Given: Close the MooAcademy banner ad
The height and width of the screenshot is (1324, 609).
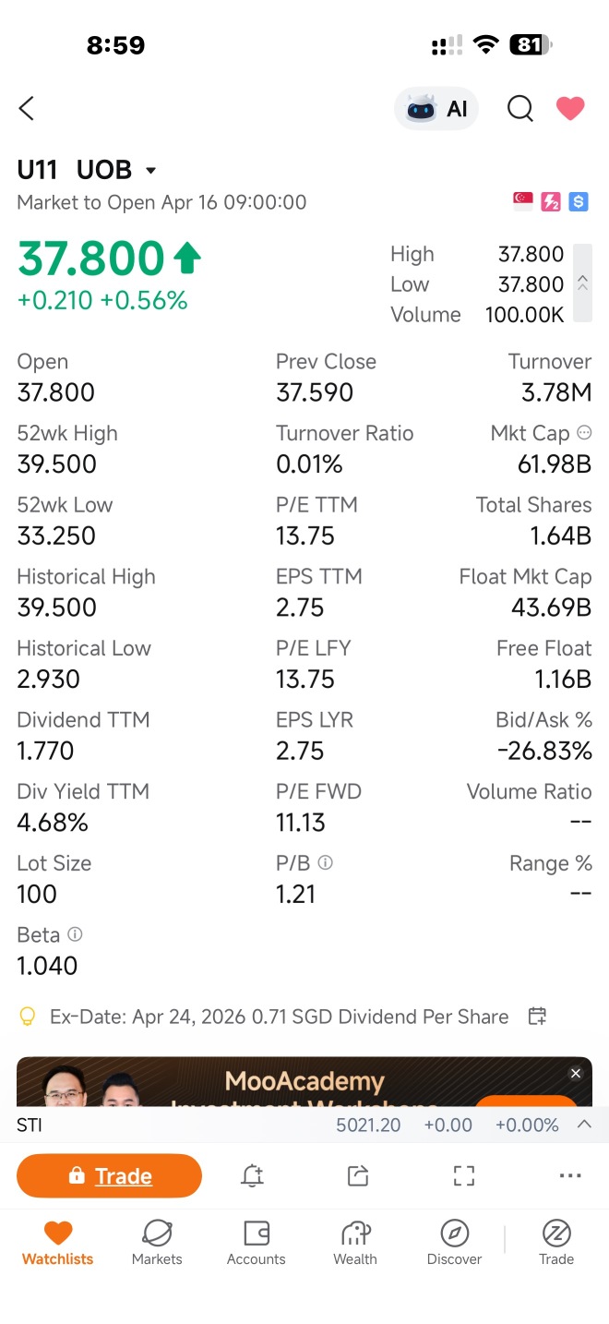Looking at the screenshot, I should pyautogui.click(x=576, y=1073).
